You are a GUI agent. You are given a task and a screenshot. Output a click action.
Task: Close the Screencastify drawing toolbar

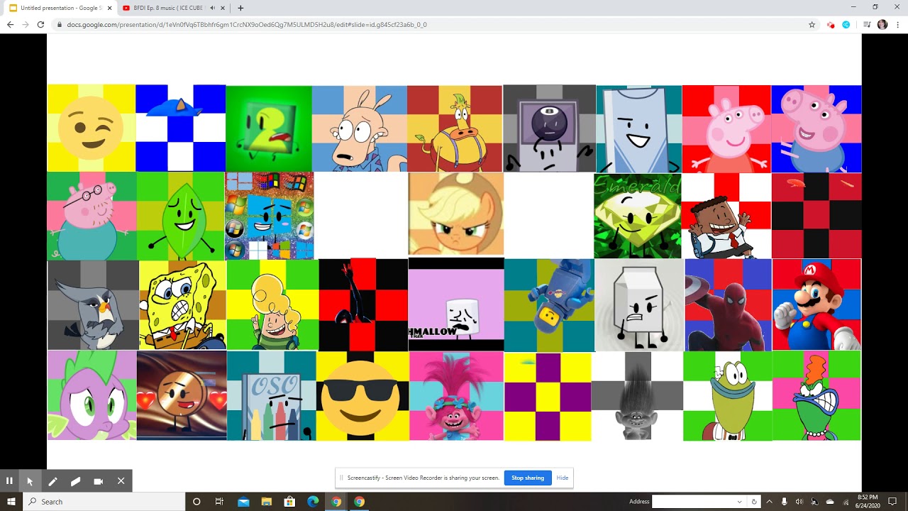[121, 480]
